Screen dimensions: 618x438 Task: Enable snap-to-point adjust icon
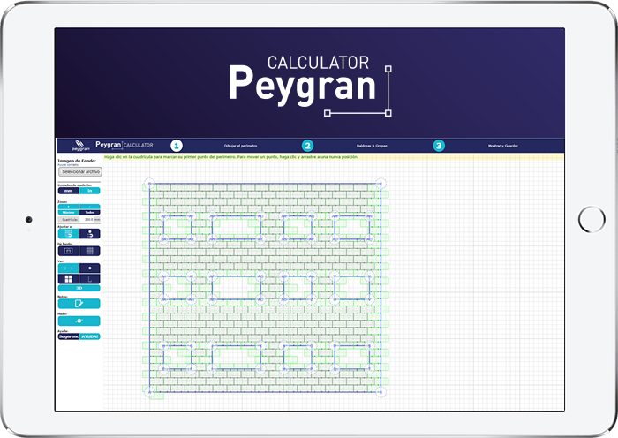(90, 234)
